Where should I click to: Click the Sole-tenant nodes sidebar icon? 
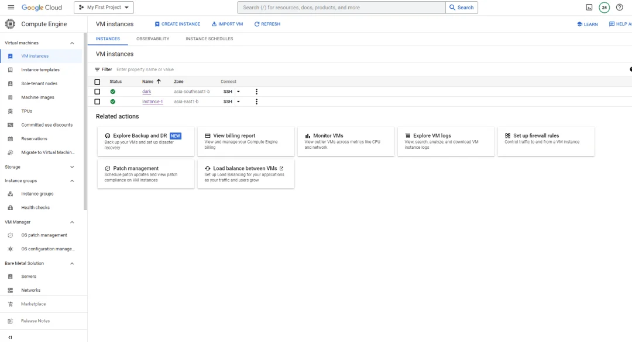(x=11, y=83)
